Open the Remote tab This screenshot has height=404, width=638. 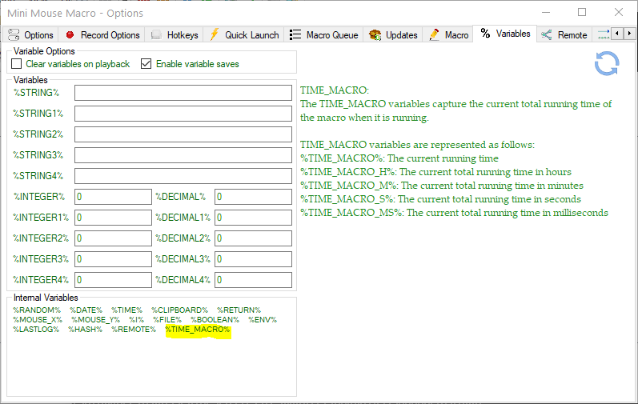click(564, 35)
